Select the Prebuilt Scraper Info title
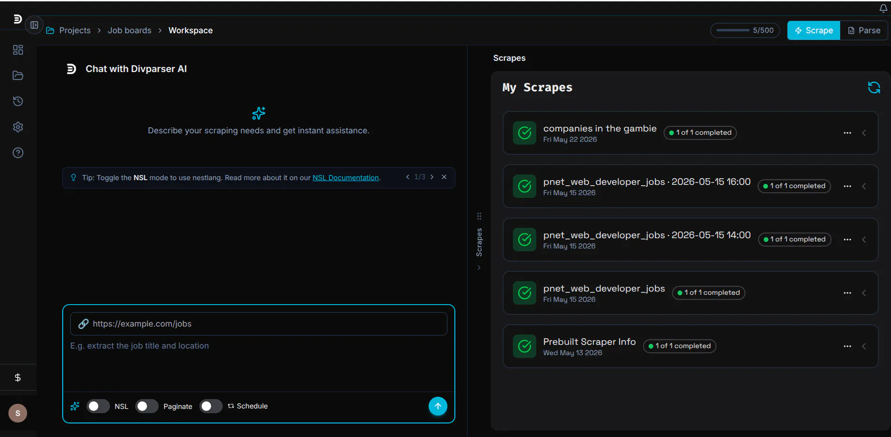 (x=590, y=342)
